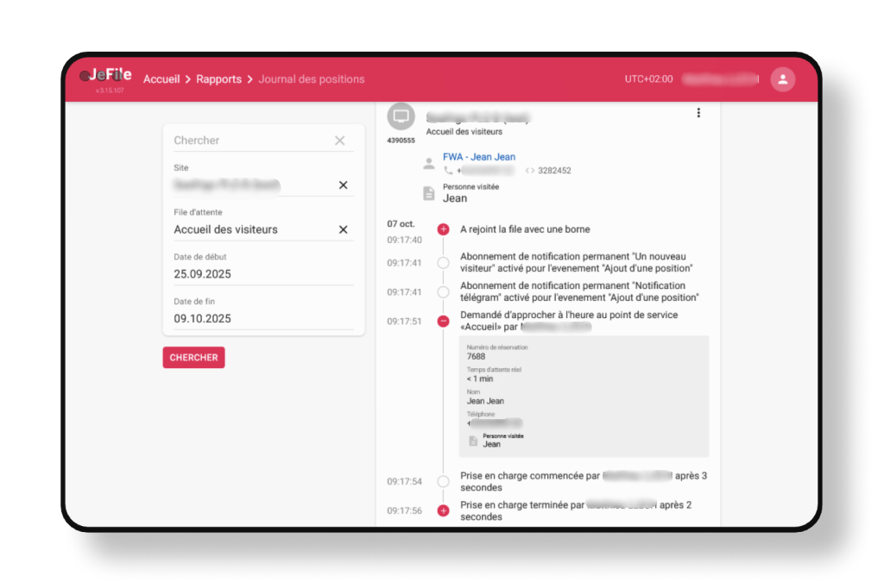Click the monitor kiosk icon for position 4390555
Screen dimensions: 884x582
coord(401,116)
